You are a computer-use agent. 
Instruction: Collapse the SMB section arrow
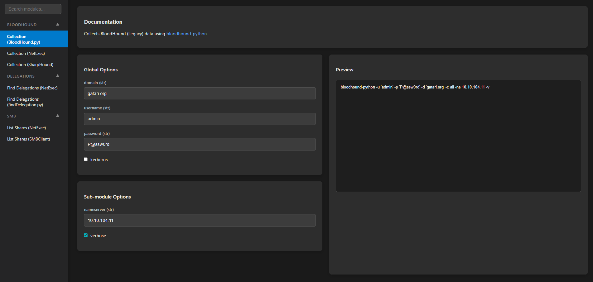pyautogui.click(x=58, y=116)
